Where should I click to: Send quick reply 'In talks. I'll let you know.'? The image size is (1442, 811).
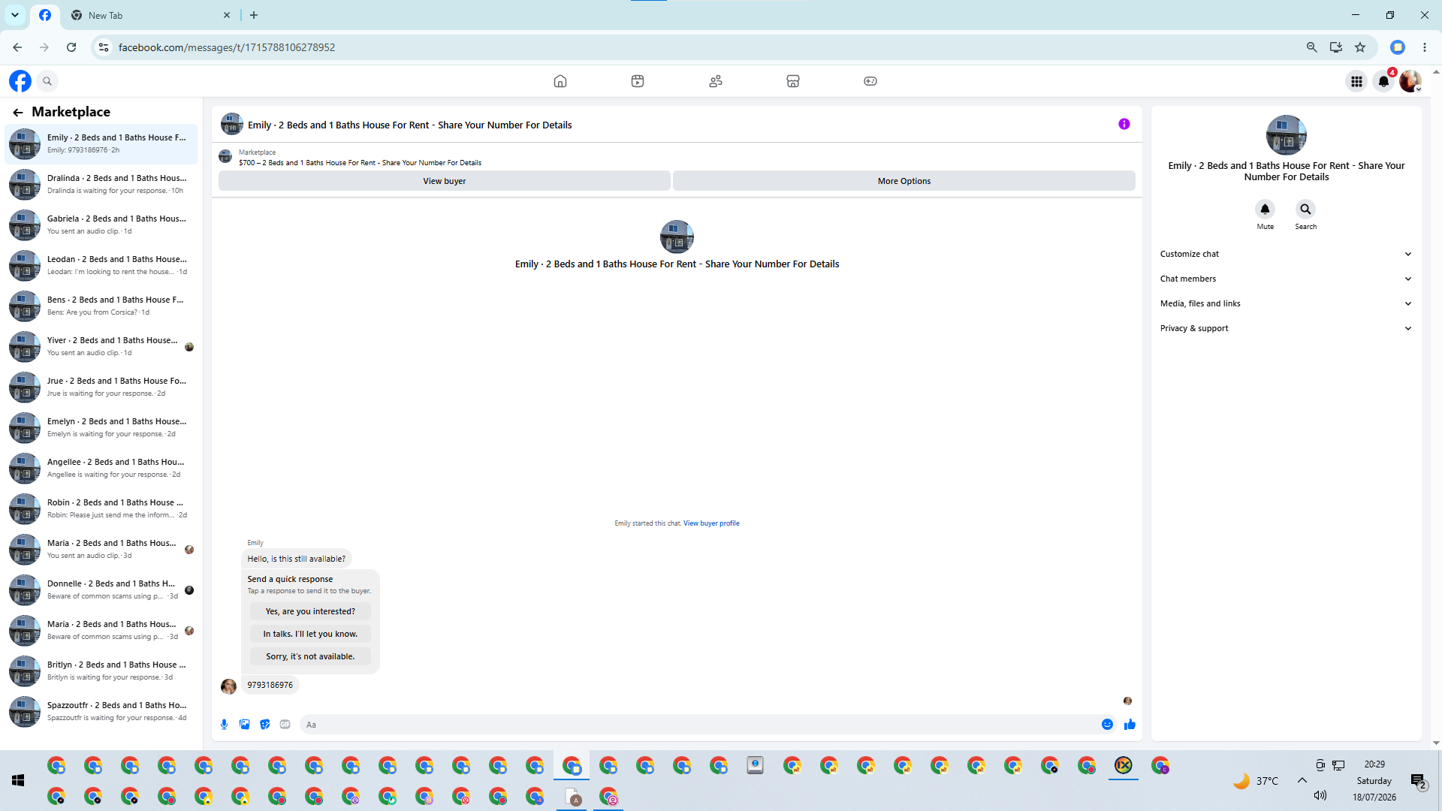[310, 634]
